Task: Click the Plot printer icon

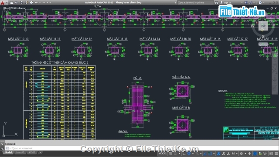Action: [31, 3]
